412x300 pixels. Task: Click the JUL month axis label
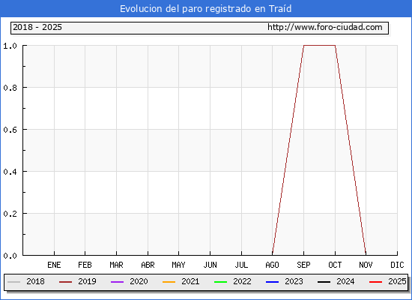click(241, 265)
